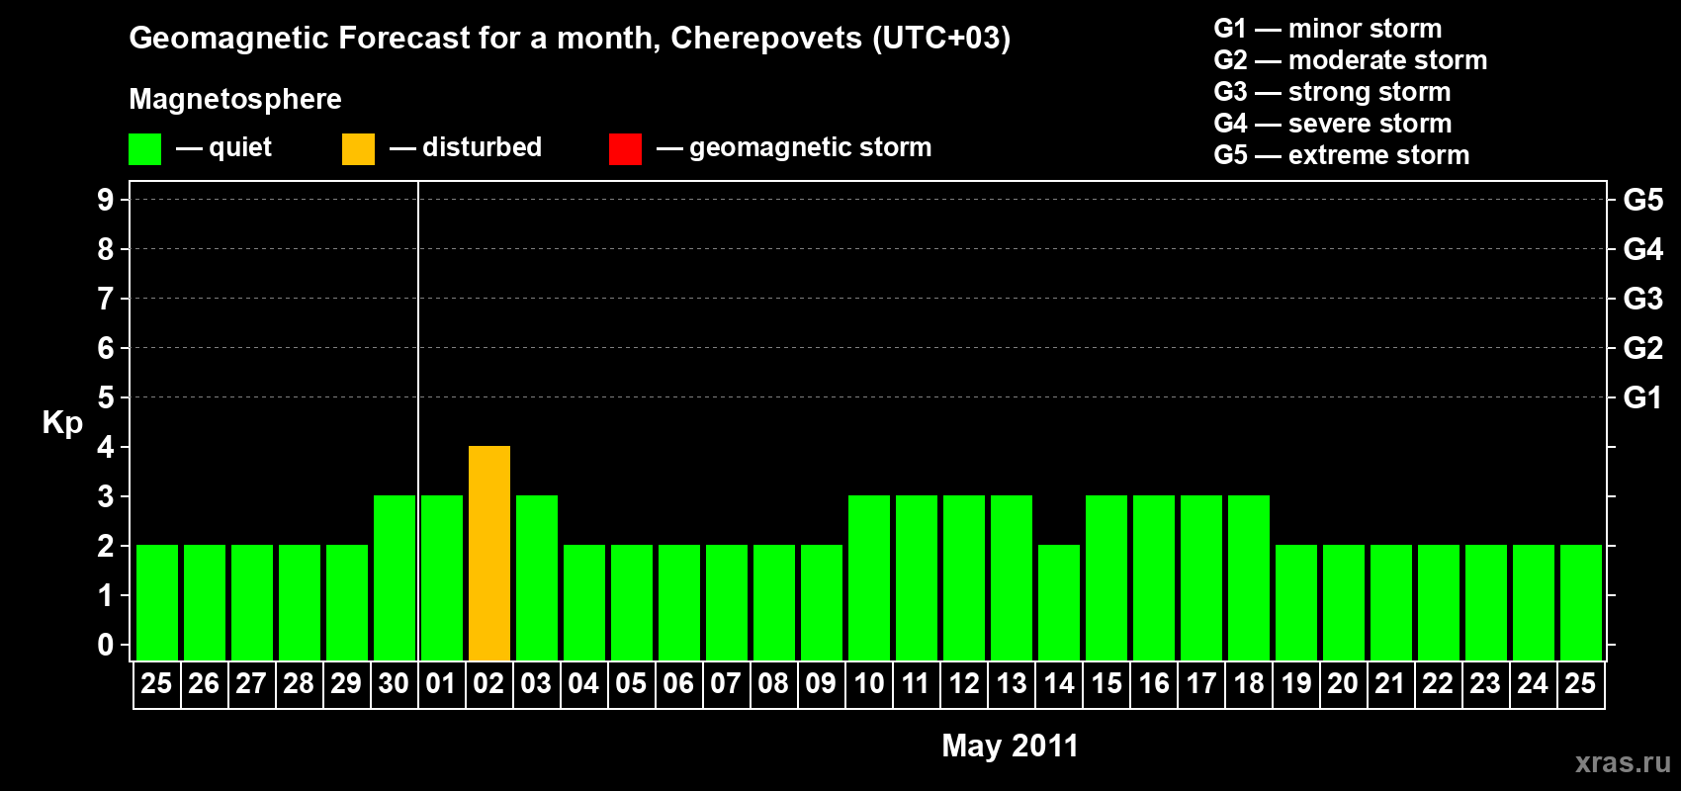Viewport: 1681px width, 791px height.
Task: Click the May 2011 month label
Action: pos(1010,746)
